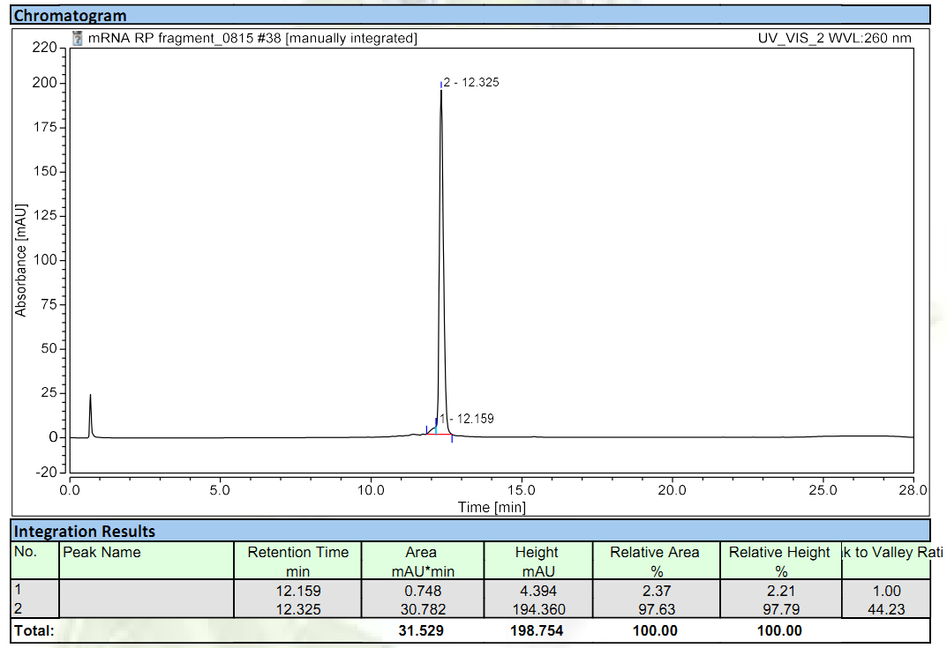947x648 pixels.
Task: Select the 194.360 height cell
Action: [537, 609]
